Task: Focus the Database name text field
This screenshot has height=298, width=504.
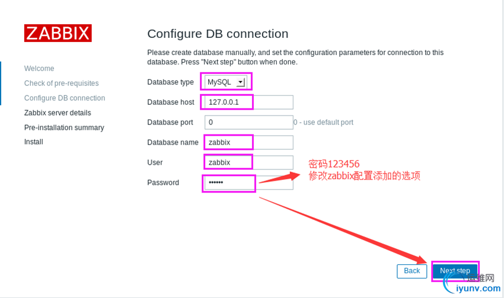Action: pyautogui.click(x=249, y=143)
